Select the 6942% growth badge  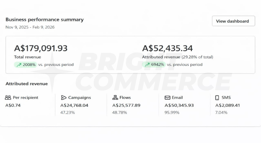(x=154, y=65)
